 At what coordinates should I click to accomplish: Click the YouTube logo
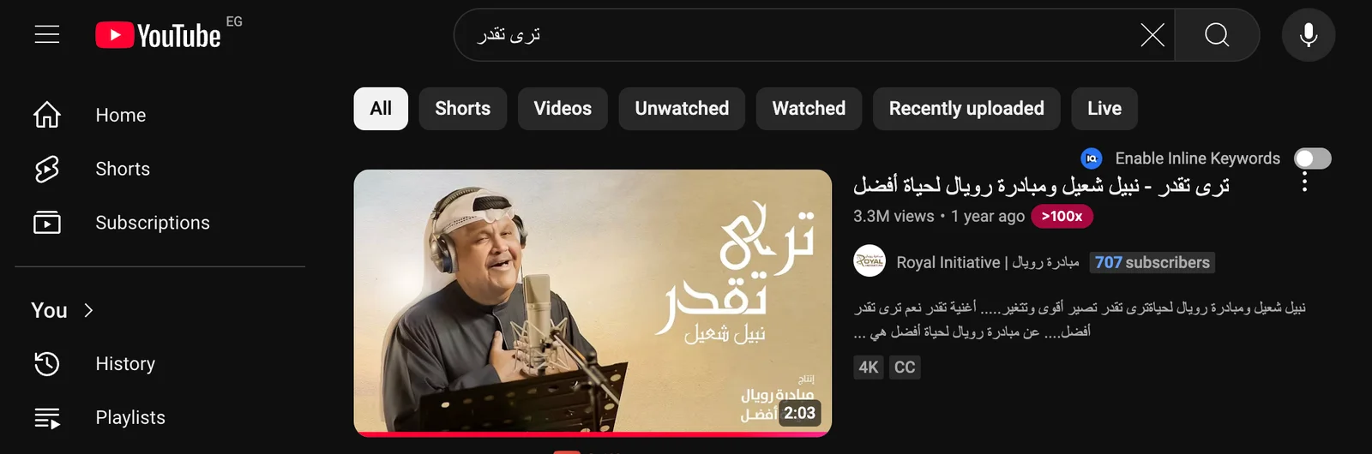[158, 35]
